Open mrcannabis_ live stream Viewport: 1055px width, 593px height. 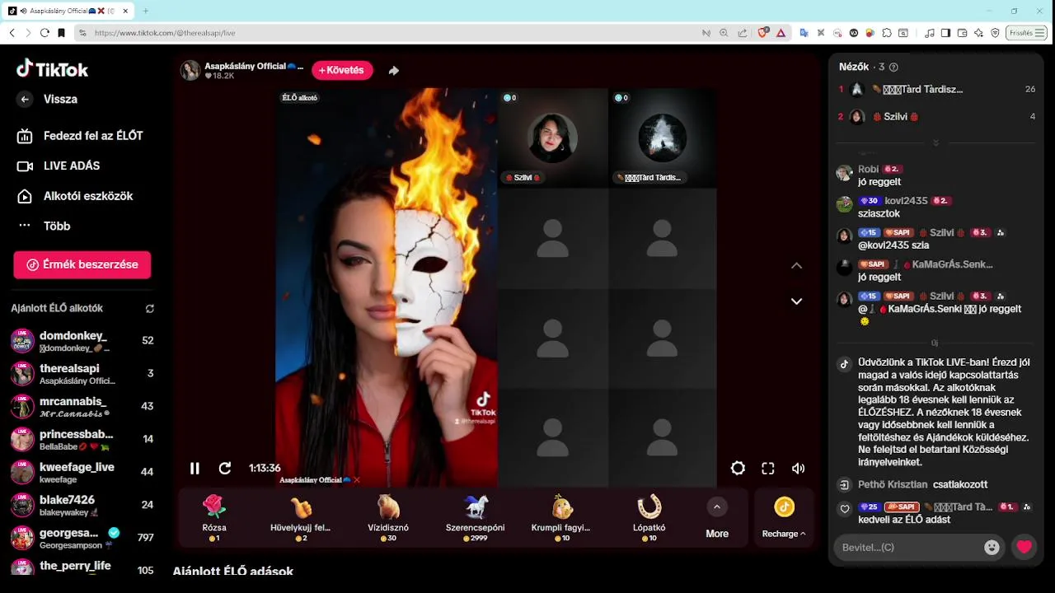[x=82, y=407]
